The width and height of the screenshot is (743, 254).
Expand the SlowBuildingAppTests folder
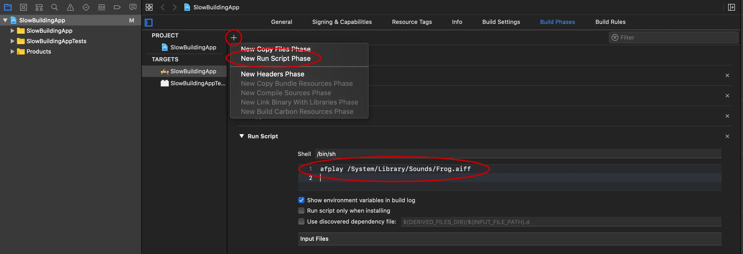coord(12,41)
